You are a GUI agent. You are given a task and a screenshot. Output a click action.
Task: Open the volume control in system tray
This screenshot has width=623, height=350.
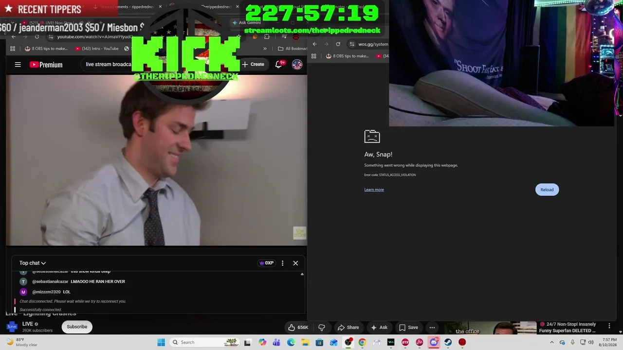(x=591, y=342)
